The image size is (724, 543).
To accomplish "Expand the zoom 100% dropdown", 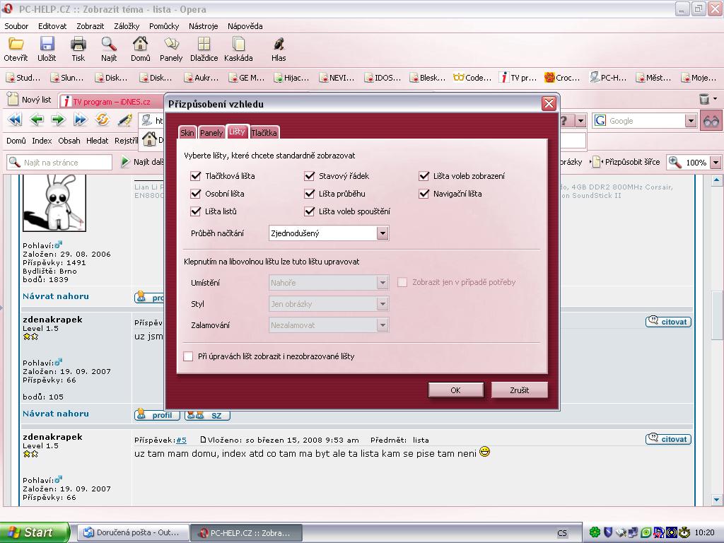I will point(716,163).
